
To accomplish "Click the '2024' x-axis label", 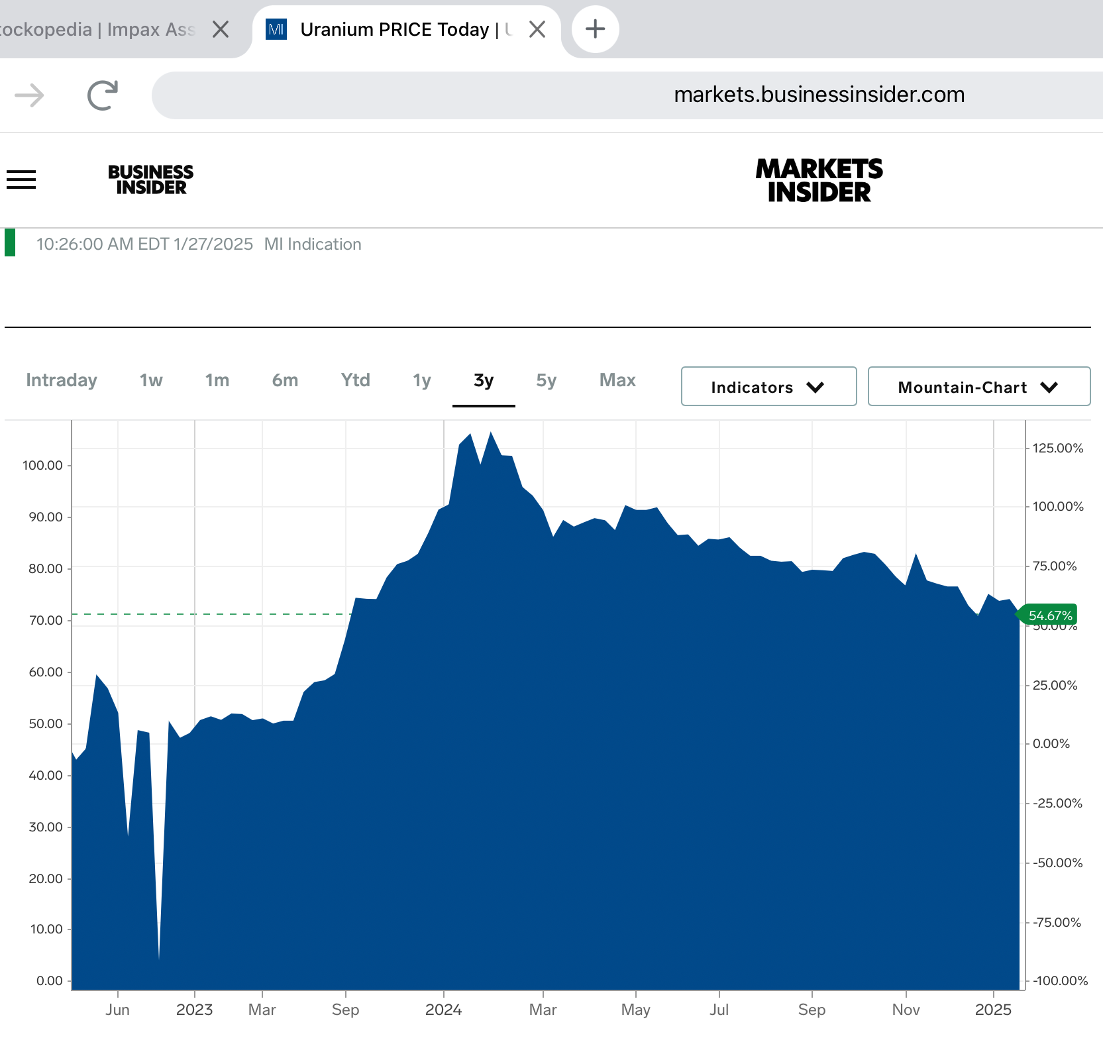I will click(443, 1010).
